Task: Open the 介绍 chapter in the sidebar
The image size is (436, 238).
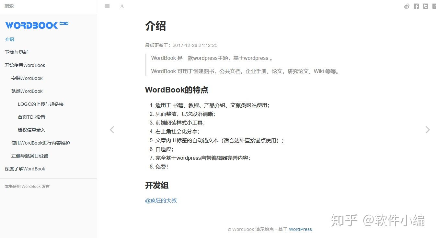Action: [x=9, y=39]
